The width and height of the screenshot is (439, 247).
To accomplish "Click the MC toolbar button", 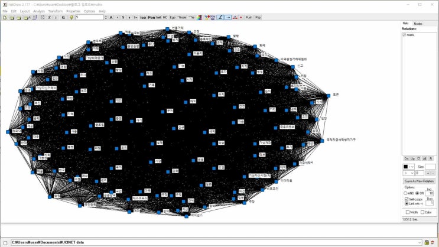I will point(165,17).
